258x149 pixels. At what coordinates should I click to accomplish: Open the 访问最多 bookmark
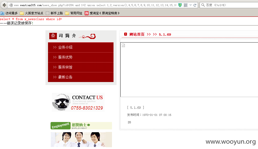click(9, 13)
